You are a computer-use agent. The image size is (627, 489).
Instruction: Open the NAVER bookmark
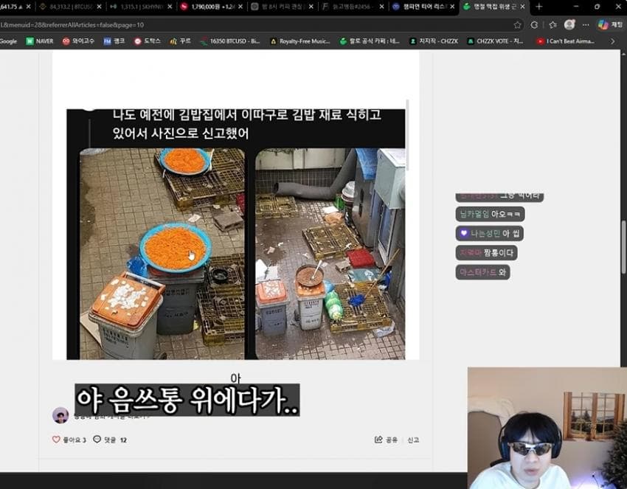coord(40,41)
